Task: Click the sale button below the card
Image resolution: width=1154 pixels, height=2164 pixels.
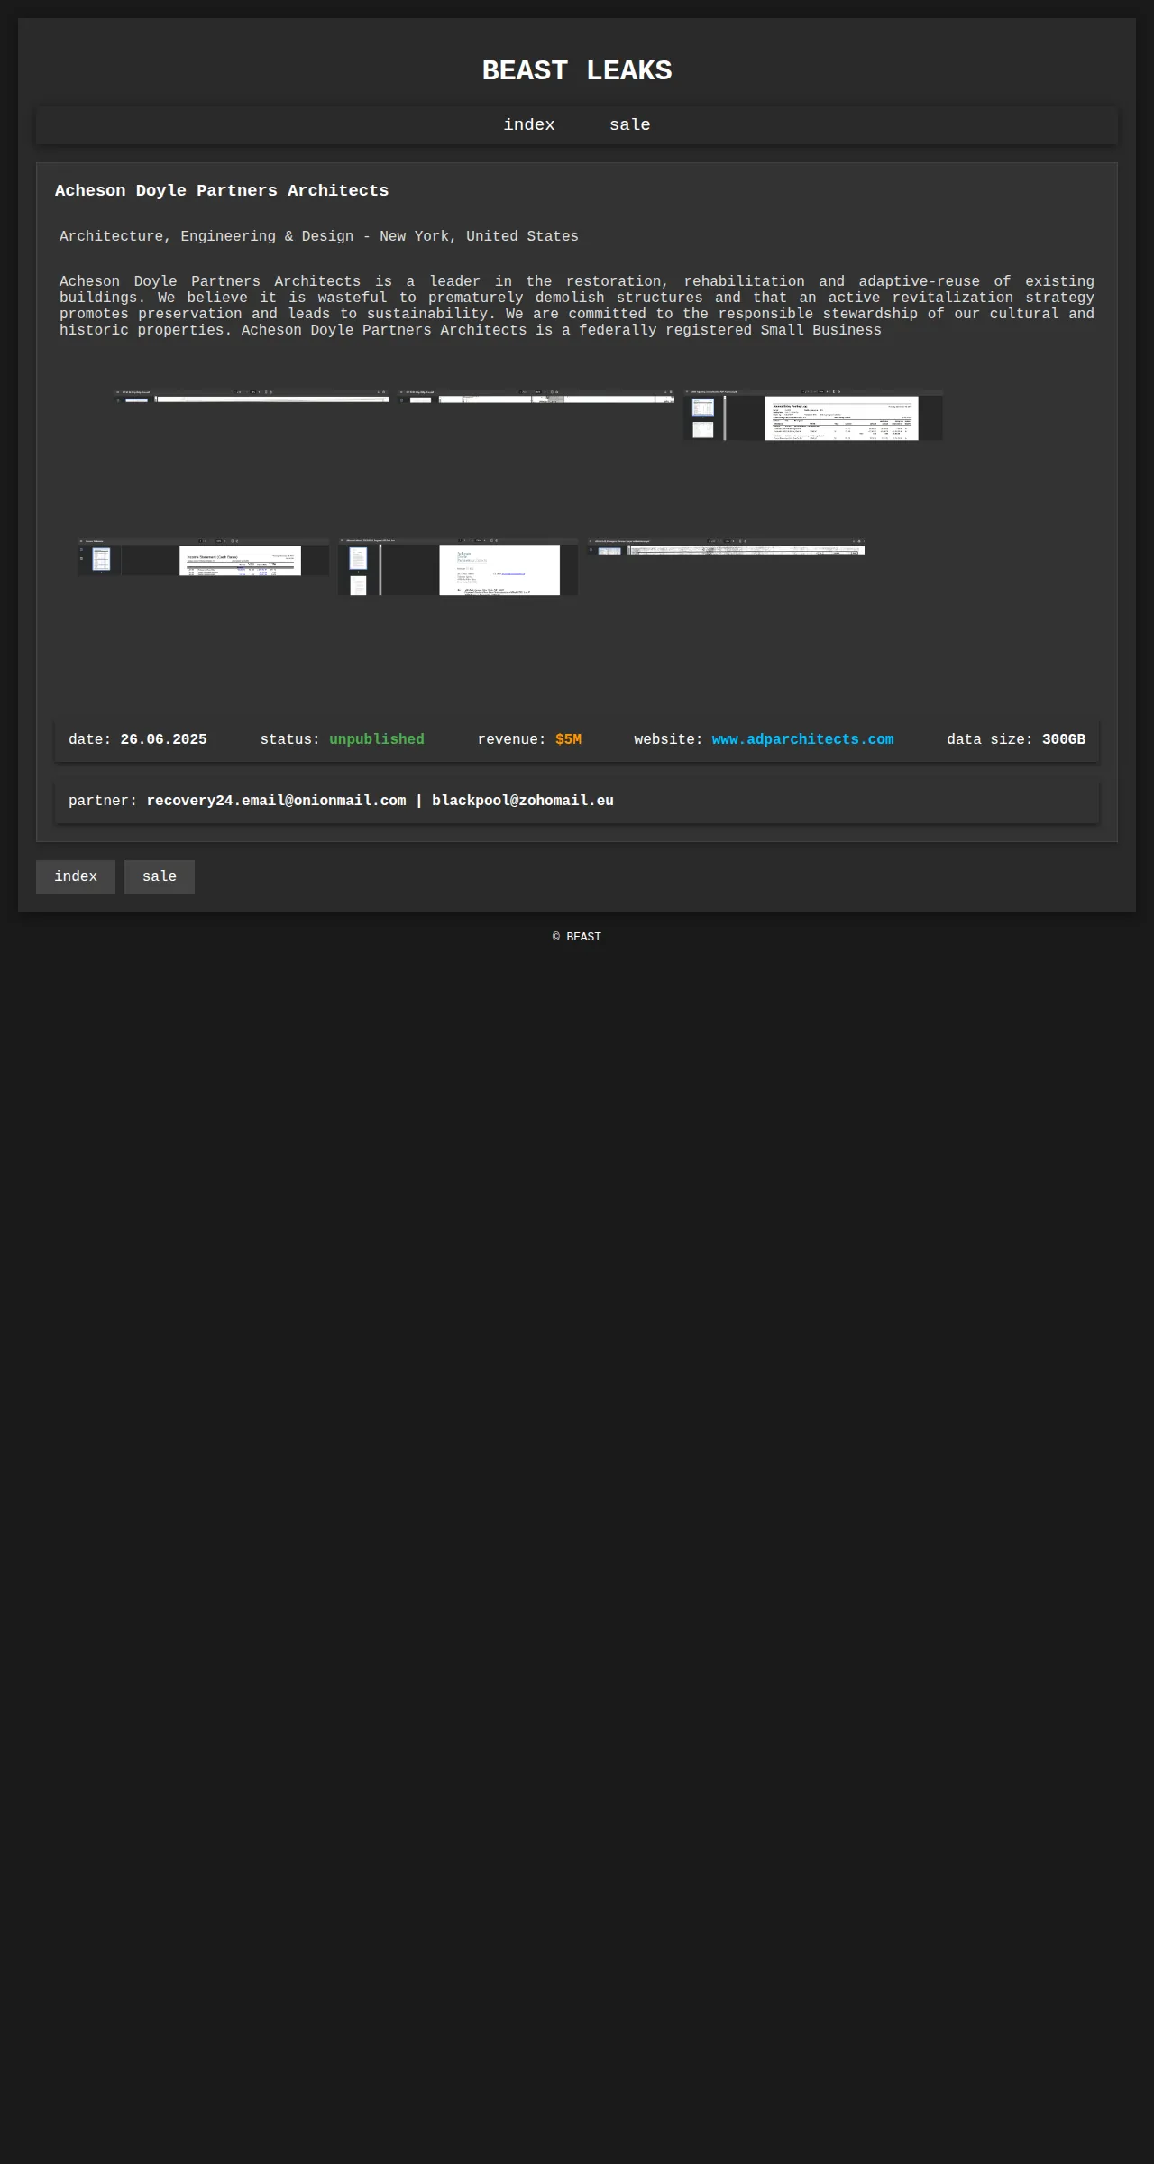Action: click(x=160, y=877)
